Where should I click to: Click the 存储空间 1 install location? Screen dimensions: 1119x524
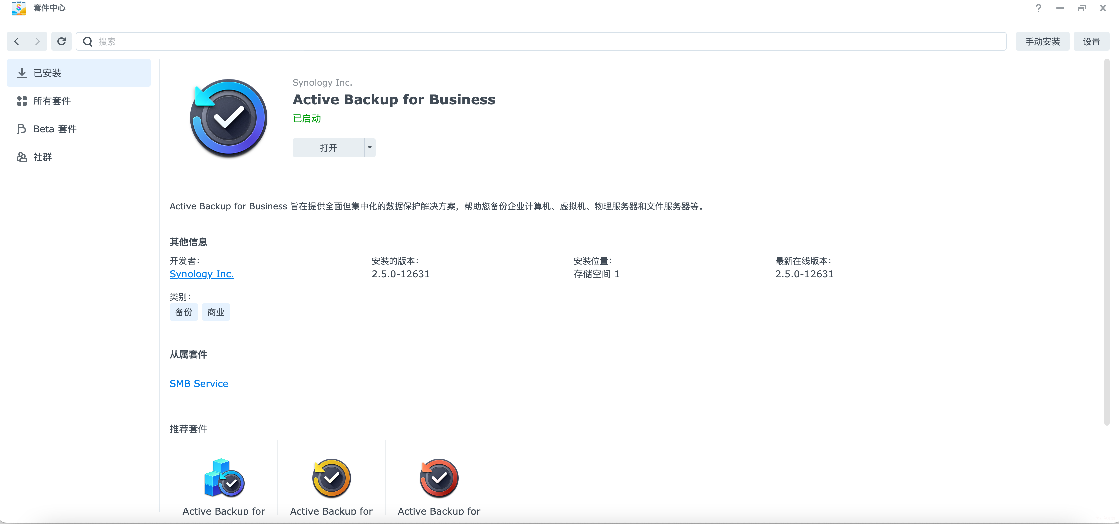pyautogui.click(x=596, y=274)
